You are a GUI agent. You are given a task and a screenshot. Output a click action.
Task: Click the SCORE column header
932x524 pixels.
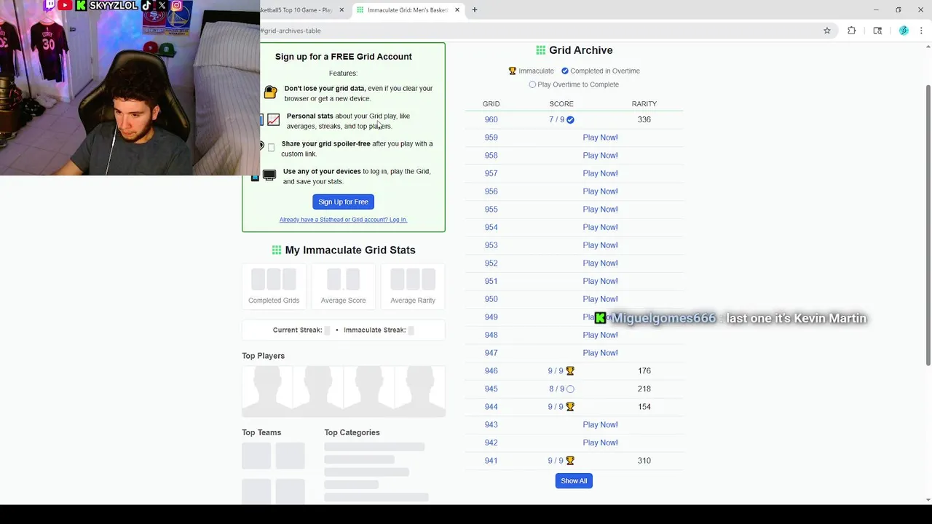pyautogui.click(x=561, y=104)
